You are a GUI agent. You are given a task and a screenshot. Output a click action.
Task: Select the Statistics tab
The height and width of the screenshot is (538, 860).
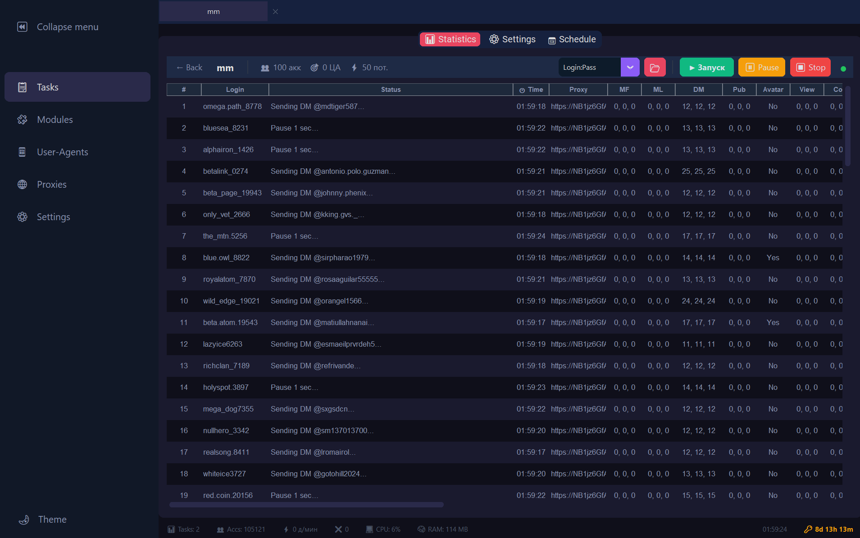point(450,40)
